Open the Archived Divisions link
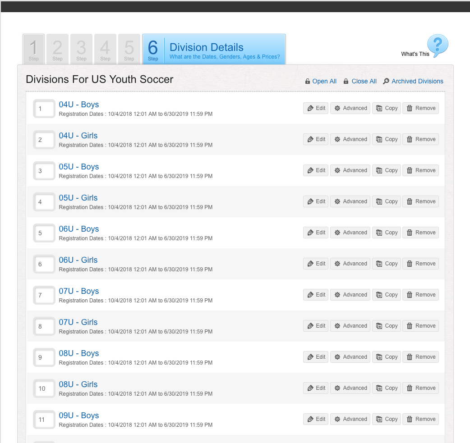This screenshot has height=443, width=470. 417,81
